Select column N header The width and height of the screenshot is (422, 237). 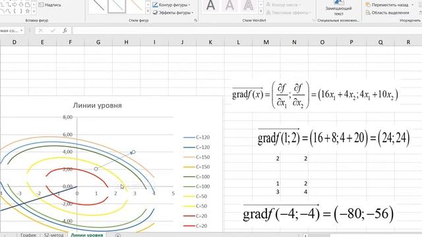[x=294, y=42]
